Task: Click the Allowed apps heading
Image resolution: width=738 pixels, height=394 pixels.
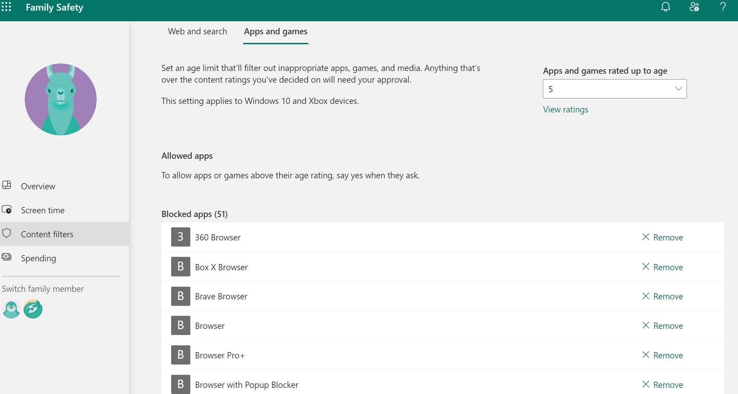Action: tap(187, 156)
